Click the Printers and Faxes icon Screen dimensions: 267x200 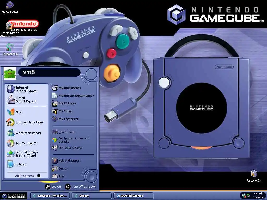pos(55,148)
